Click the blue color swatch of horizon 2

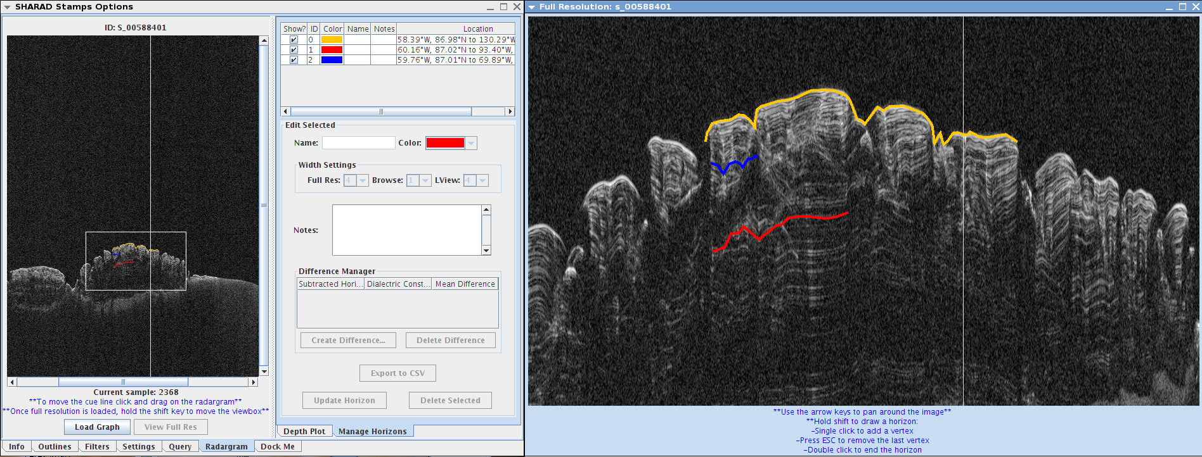pos(332,60)
